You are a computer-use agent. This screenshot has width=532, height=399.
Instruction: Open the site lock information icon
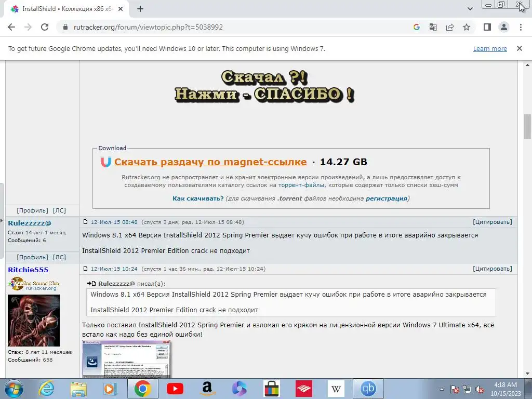click(x=66, y=27)
